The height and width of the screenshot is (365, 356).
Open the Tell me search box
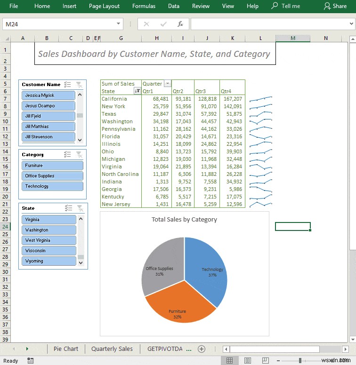pos(286,6)
